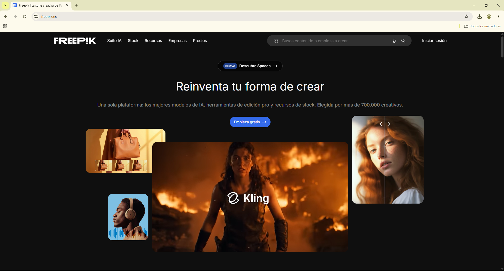Click the browser back navigation arrow
Screen dimensions: 504x271
[6, 17]
